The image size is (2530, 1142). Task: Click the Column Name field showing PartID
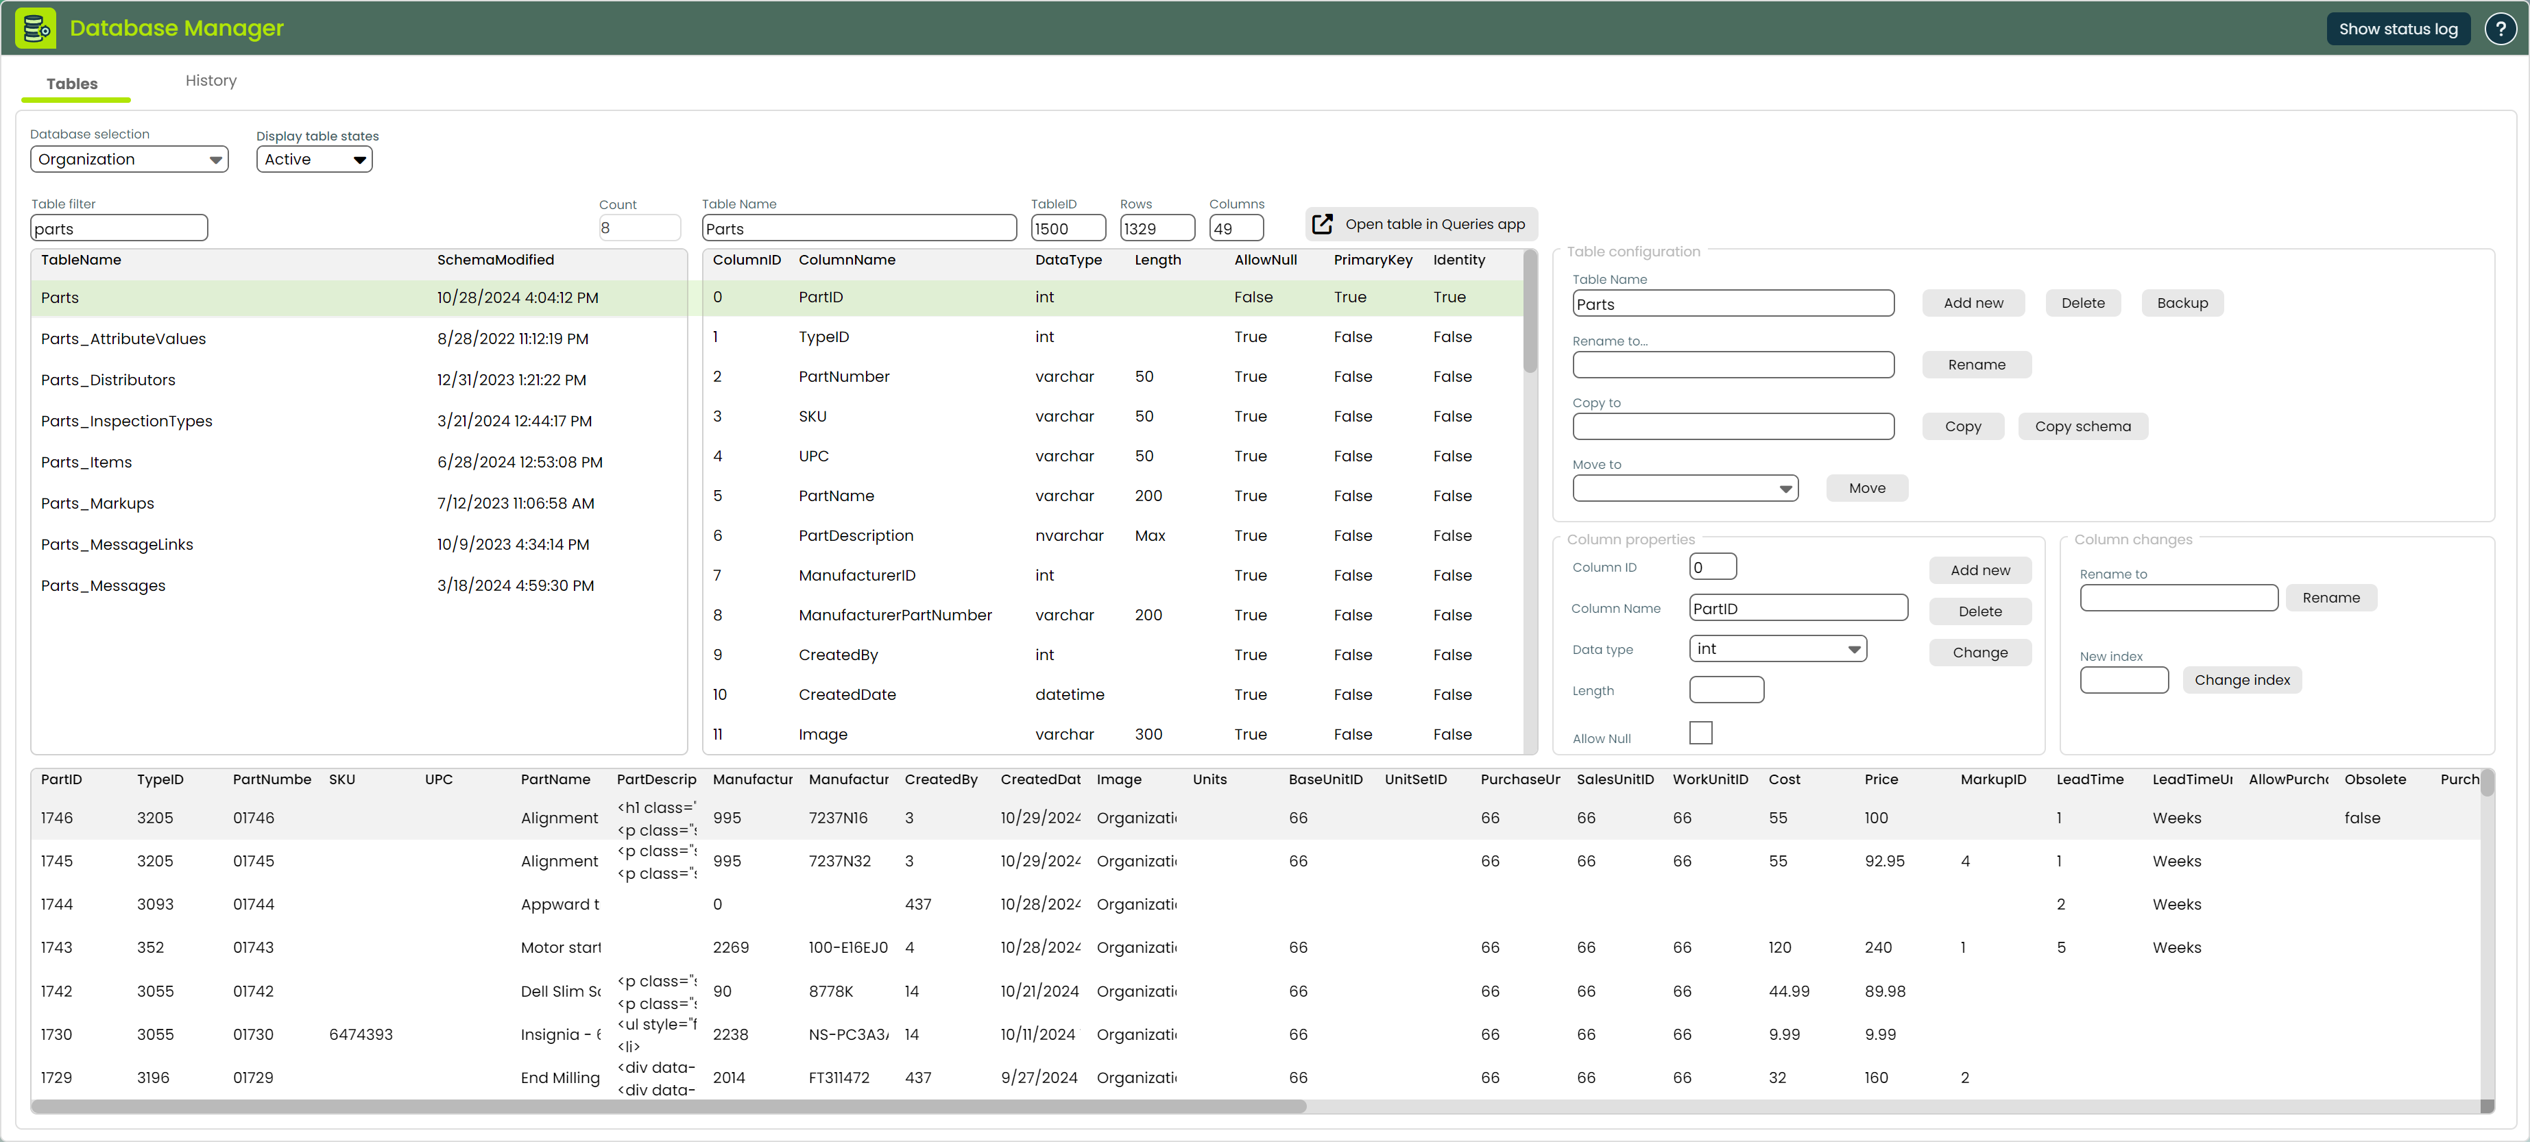click(x=1798, y=608)
